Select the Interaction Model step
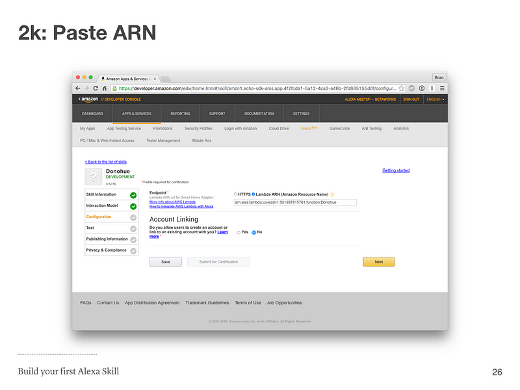520x390 pixels. (x=111, y=206)
